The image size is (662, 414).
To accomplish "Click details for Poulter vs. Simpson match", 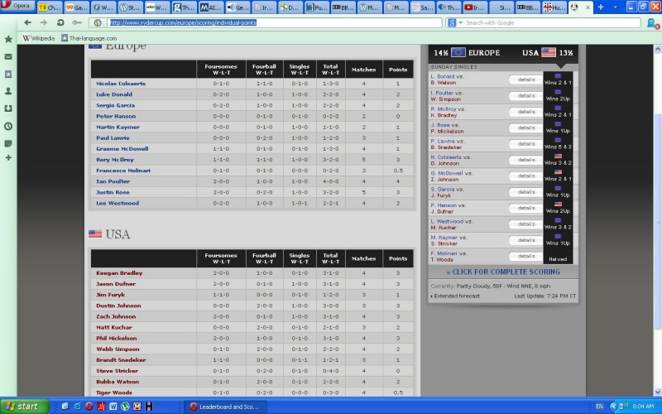I will coord(526,95).
